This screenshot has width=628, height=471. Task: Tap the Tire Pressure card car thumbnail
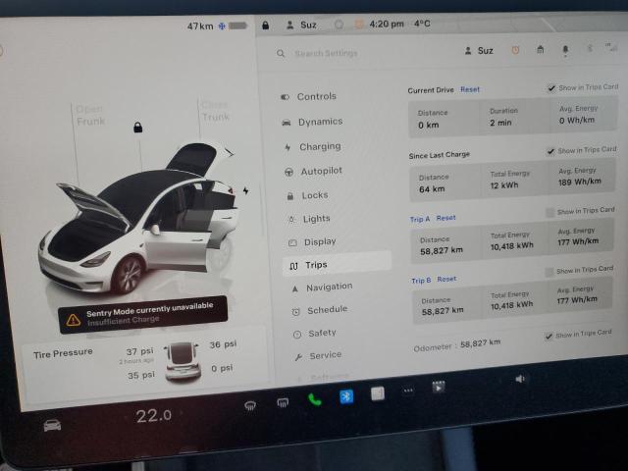click(183, 361)
